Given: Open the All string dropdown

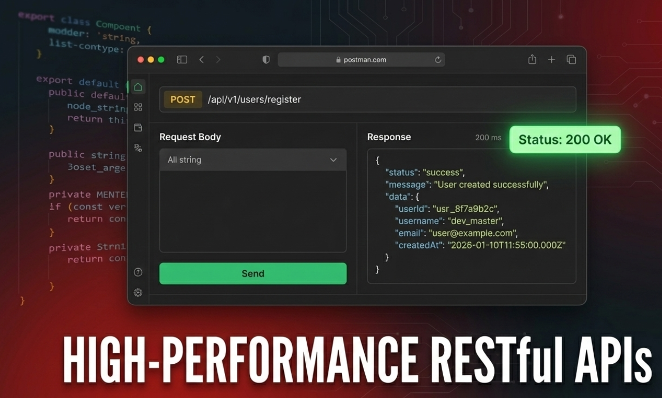Looking at the screenshot, I should point(253,159).
